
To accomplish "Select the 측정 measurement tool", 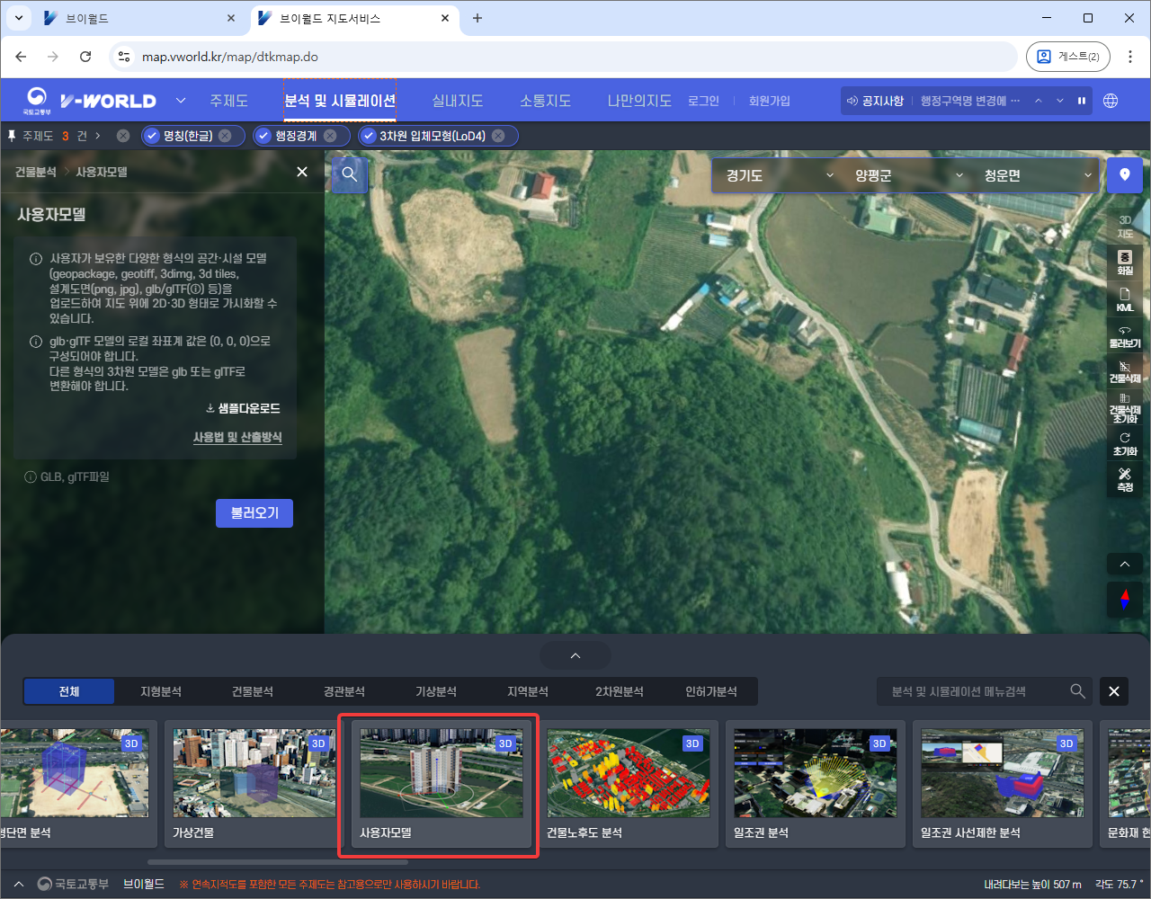I will pos(1124,479).
